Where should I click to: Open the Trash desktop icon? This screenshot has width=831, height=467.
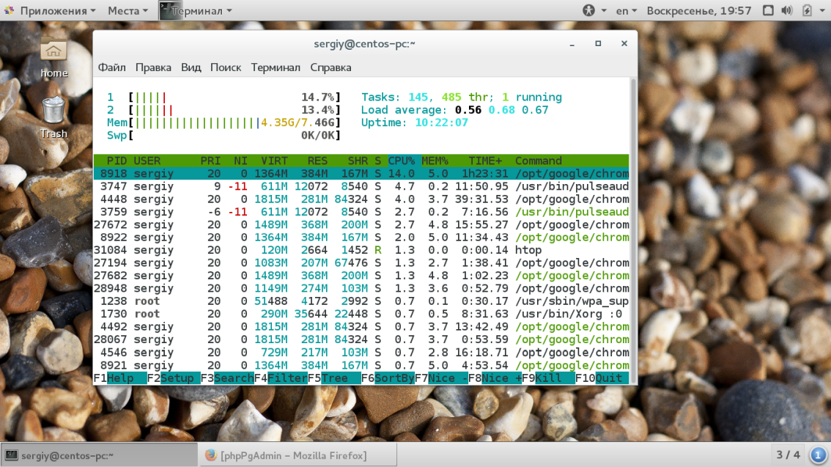coord(53,111)
